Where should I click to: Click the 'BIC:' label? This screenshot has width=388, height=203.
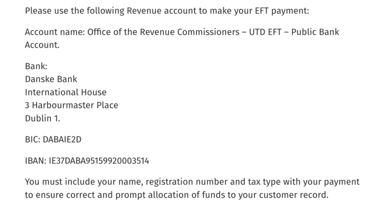(x=33, y=140)
